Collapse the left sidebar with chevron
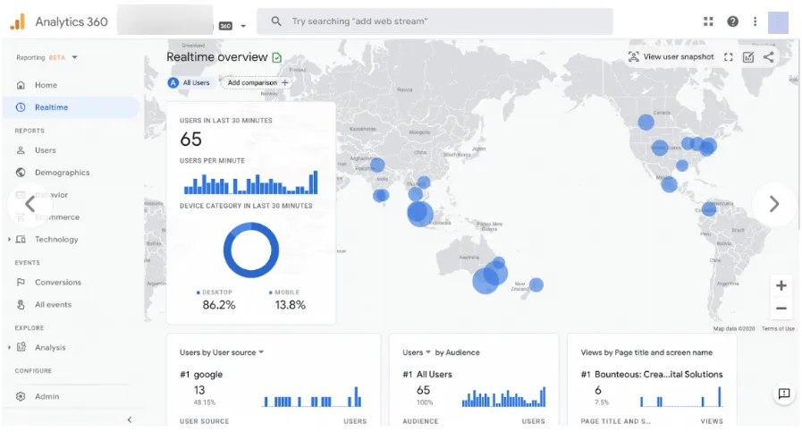Screen dimensions: 802x432 [129, 419]
